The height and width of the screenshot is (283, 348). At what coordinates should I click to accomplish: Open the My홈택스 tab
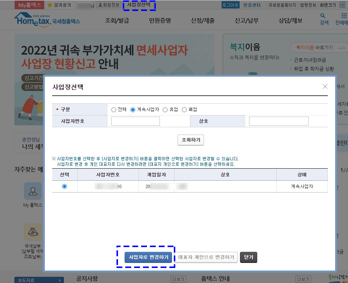click(29, 5)
